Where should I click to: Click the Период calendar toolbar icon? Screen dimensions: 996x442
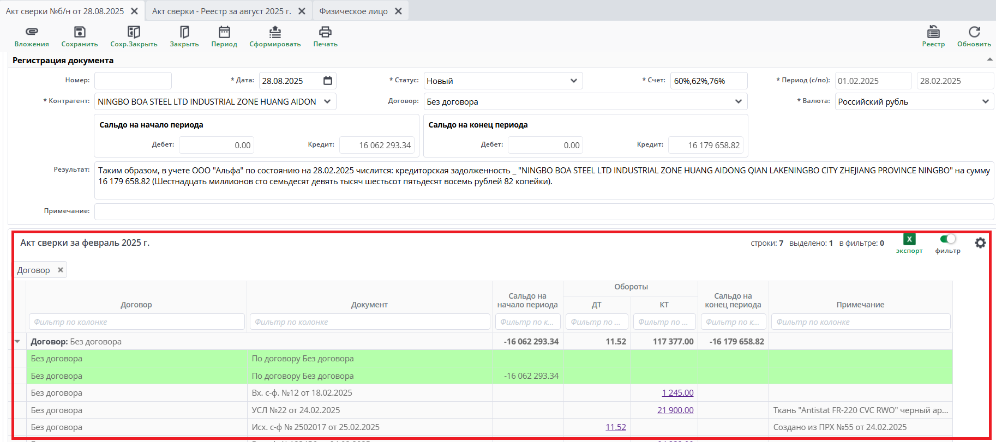coord(224,32)
